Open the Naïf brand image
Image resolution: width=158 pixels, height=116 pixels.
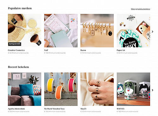pos(61,31)
